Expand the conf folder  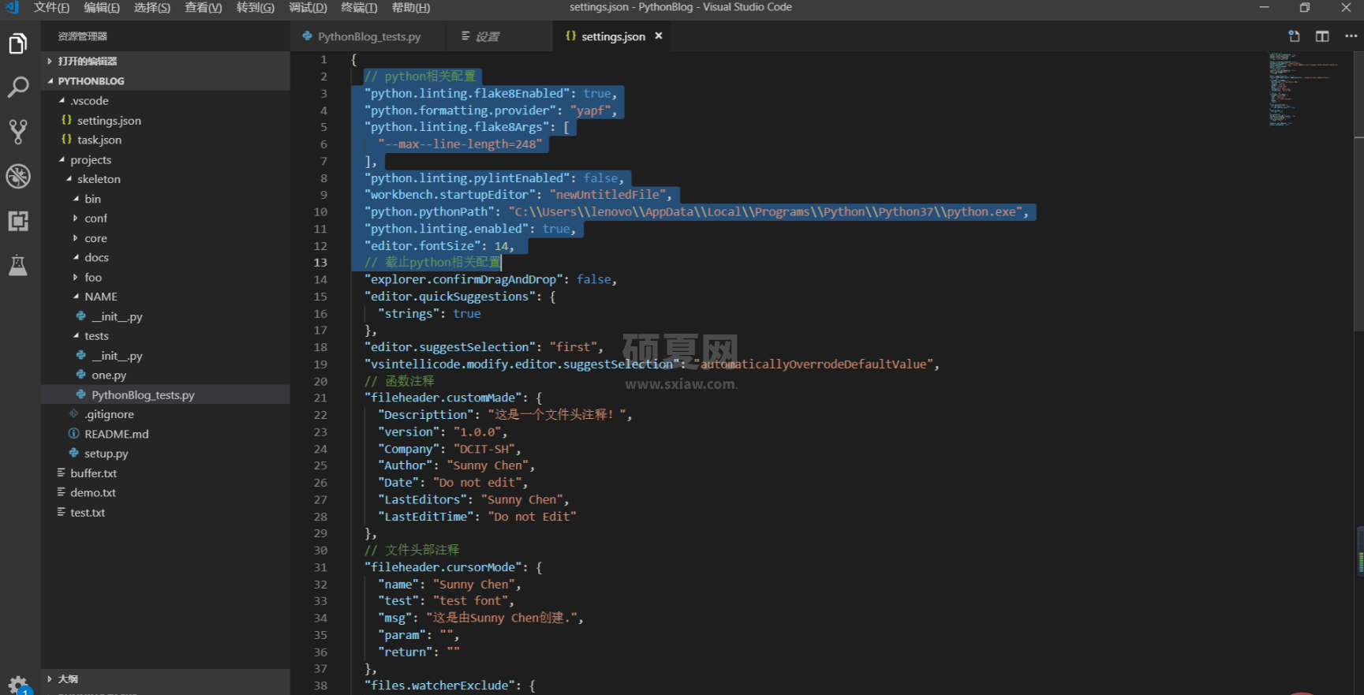166,219
